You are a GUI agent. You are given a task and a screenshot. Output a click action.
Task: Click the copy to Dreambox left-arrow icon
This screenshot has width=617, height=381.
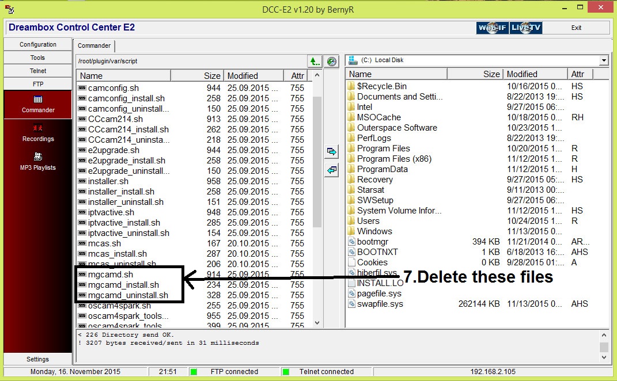tap(331, 170)
